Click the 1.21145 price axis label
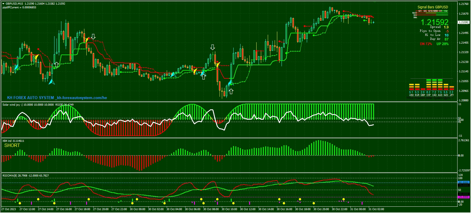This screenshot has height=213, width=471. (x=464, y=71)
